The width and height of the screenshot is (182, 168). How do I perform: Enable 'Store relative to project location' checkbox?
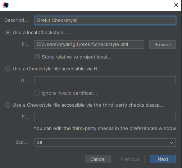[37, 57]
